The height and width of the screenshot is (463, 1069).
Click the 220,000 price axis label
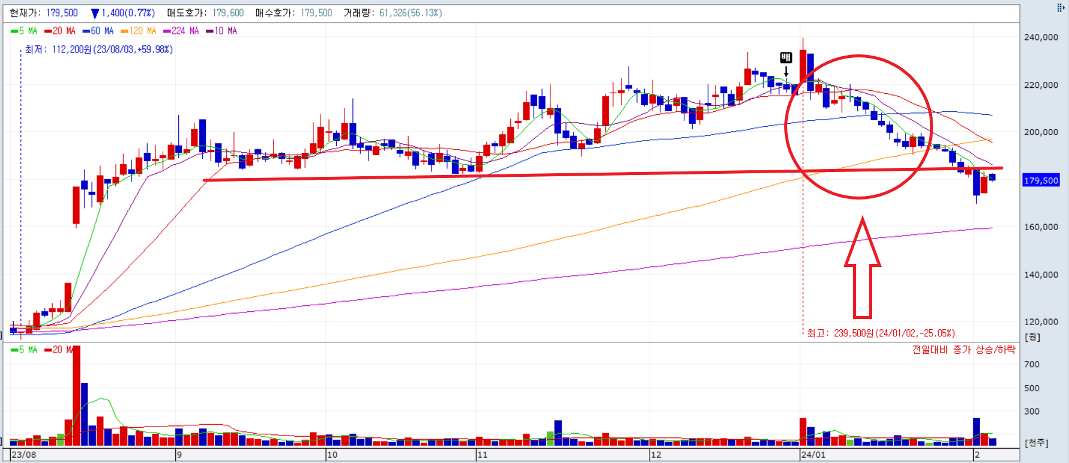[1041, 85]
